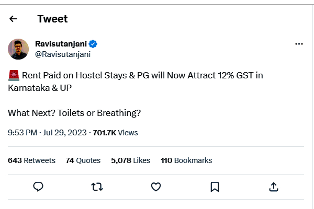Click the 110 Bookmarks count
This screenshot has height=209, width=314.
186,160
